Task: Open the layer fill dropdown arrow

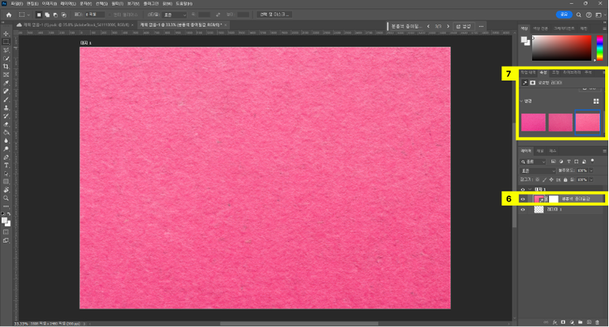Action: pyautogui.click(x=591, y=180)
